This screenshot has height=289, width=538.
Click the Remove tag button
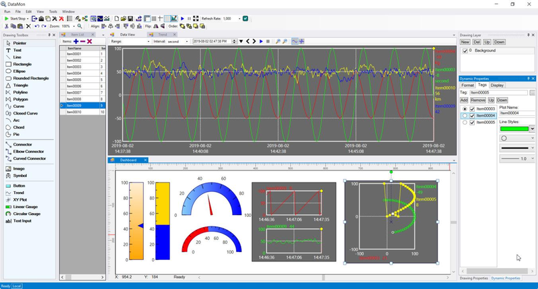point(478,100)
